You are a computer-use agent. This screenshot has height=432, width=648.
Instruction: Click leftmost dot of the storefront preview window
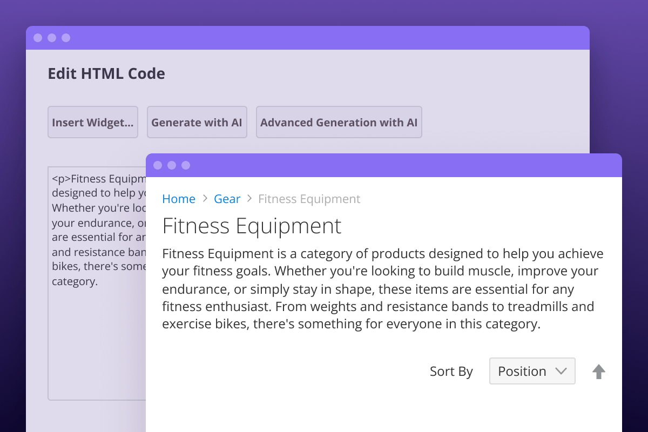tap(158, 165)
